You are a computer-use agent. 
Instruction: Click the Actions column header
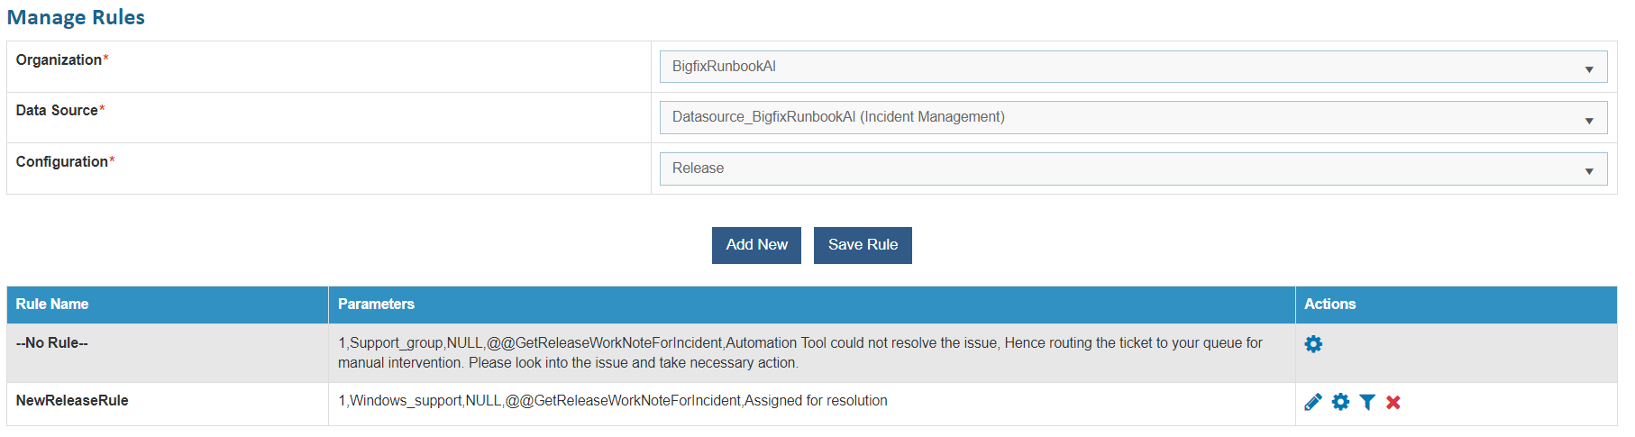(1329, 305)
